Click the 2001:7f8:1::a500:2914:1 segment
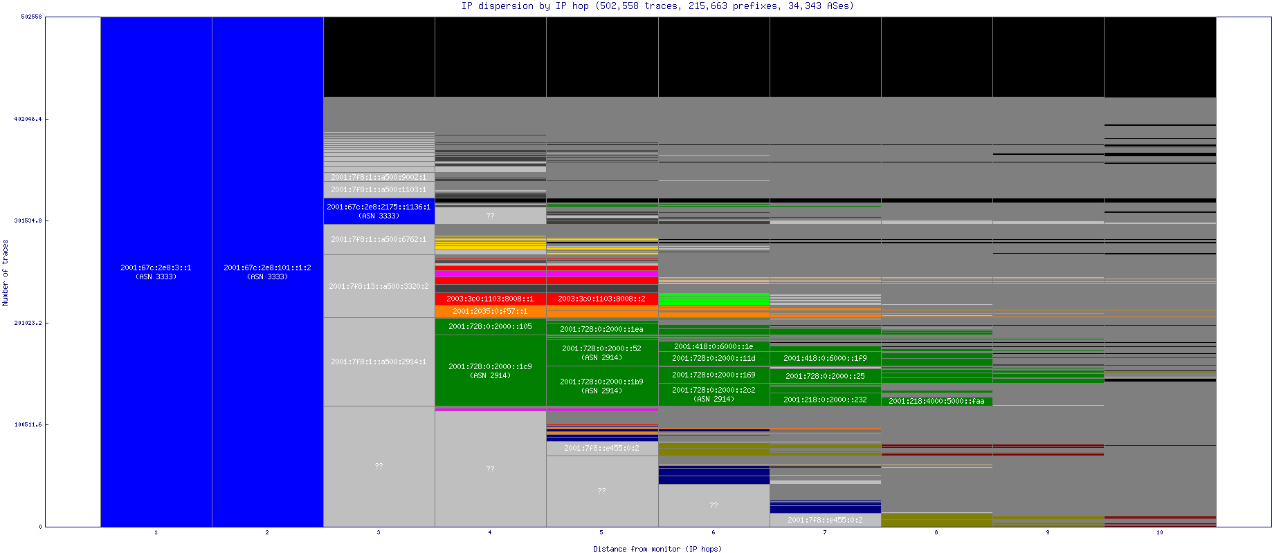Image resolution: width=1272 pixels, height=553 pixels. [x=379, y=362]
